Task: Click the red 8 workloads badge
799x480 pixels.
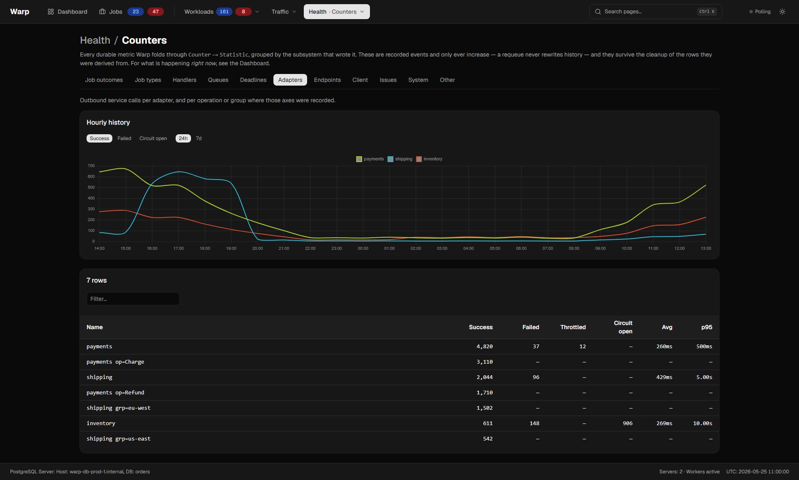Action: [x=243, y=12]
